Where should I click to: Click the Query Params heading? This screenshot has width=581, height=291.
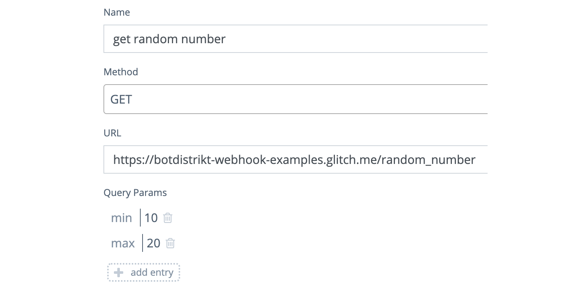135,193
